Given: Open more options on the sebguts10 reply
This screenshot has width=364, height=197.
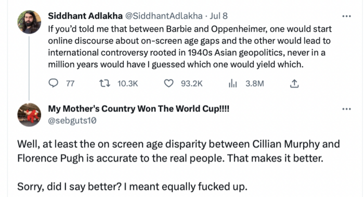Looking at the screenshot, I should pos(347,109).
